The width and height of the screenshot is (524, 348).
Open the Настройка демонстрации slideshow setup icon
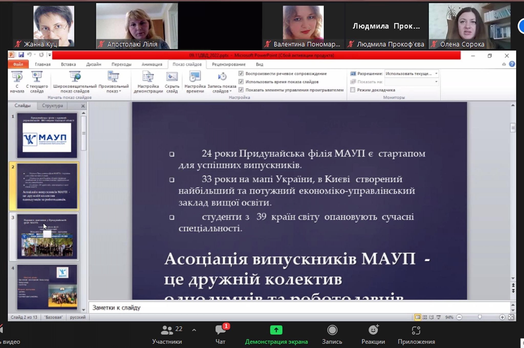click(x=148, y=77)
